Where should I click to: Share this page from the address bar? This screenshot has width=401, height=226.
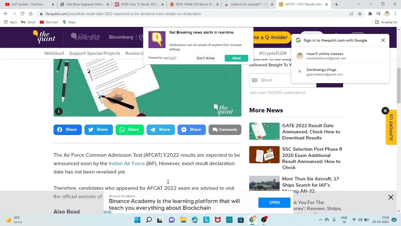pyautogui.click(x=351, y=14)
